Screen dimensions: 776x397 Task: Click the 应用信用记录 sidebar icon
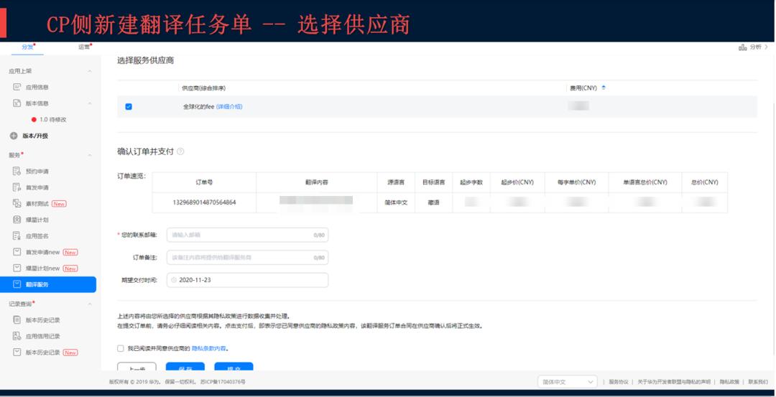(17, 336)
